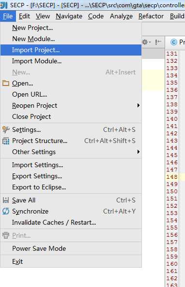
Task: Open the Refactor menu
Action: point(151,16)
